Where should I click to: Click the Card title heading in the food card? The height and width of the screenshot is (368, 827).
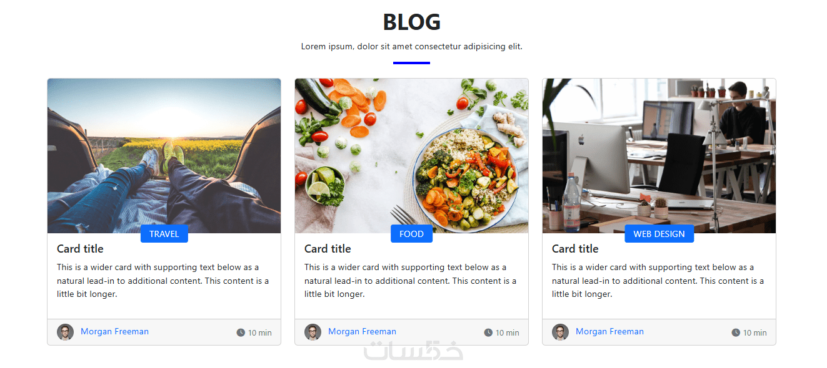(328, 249)
